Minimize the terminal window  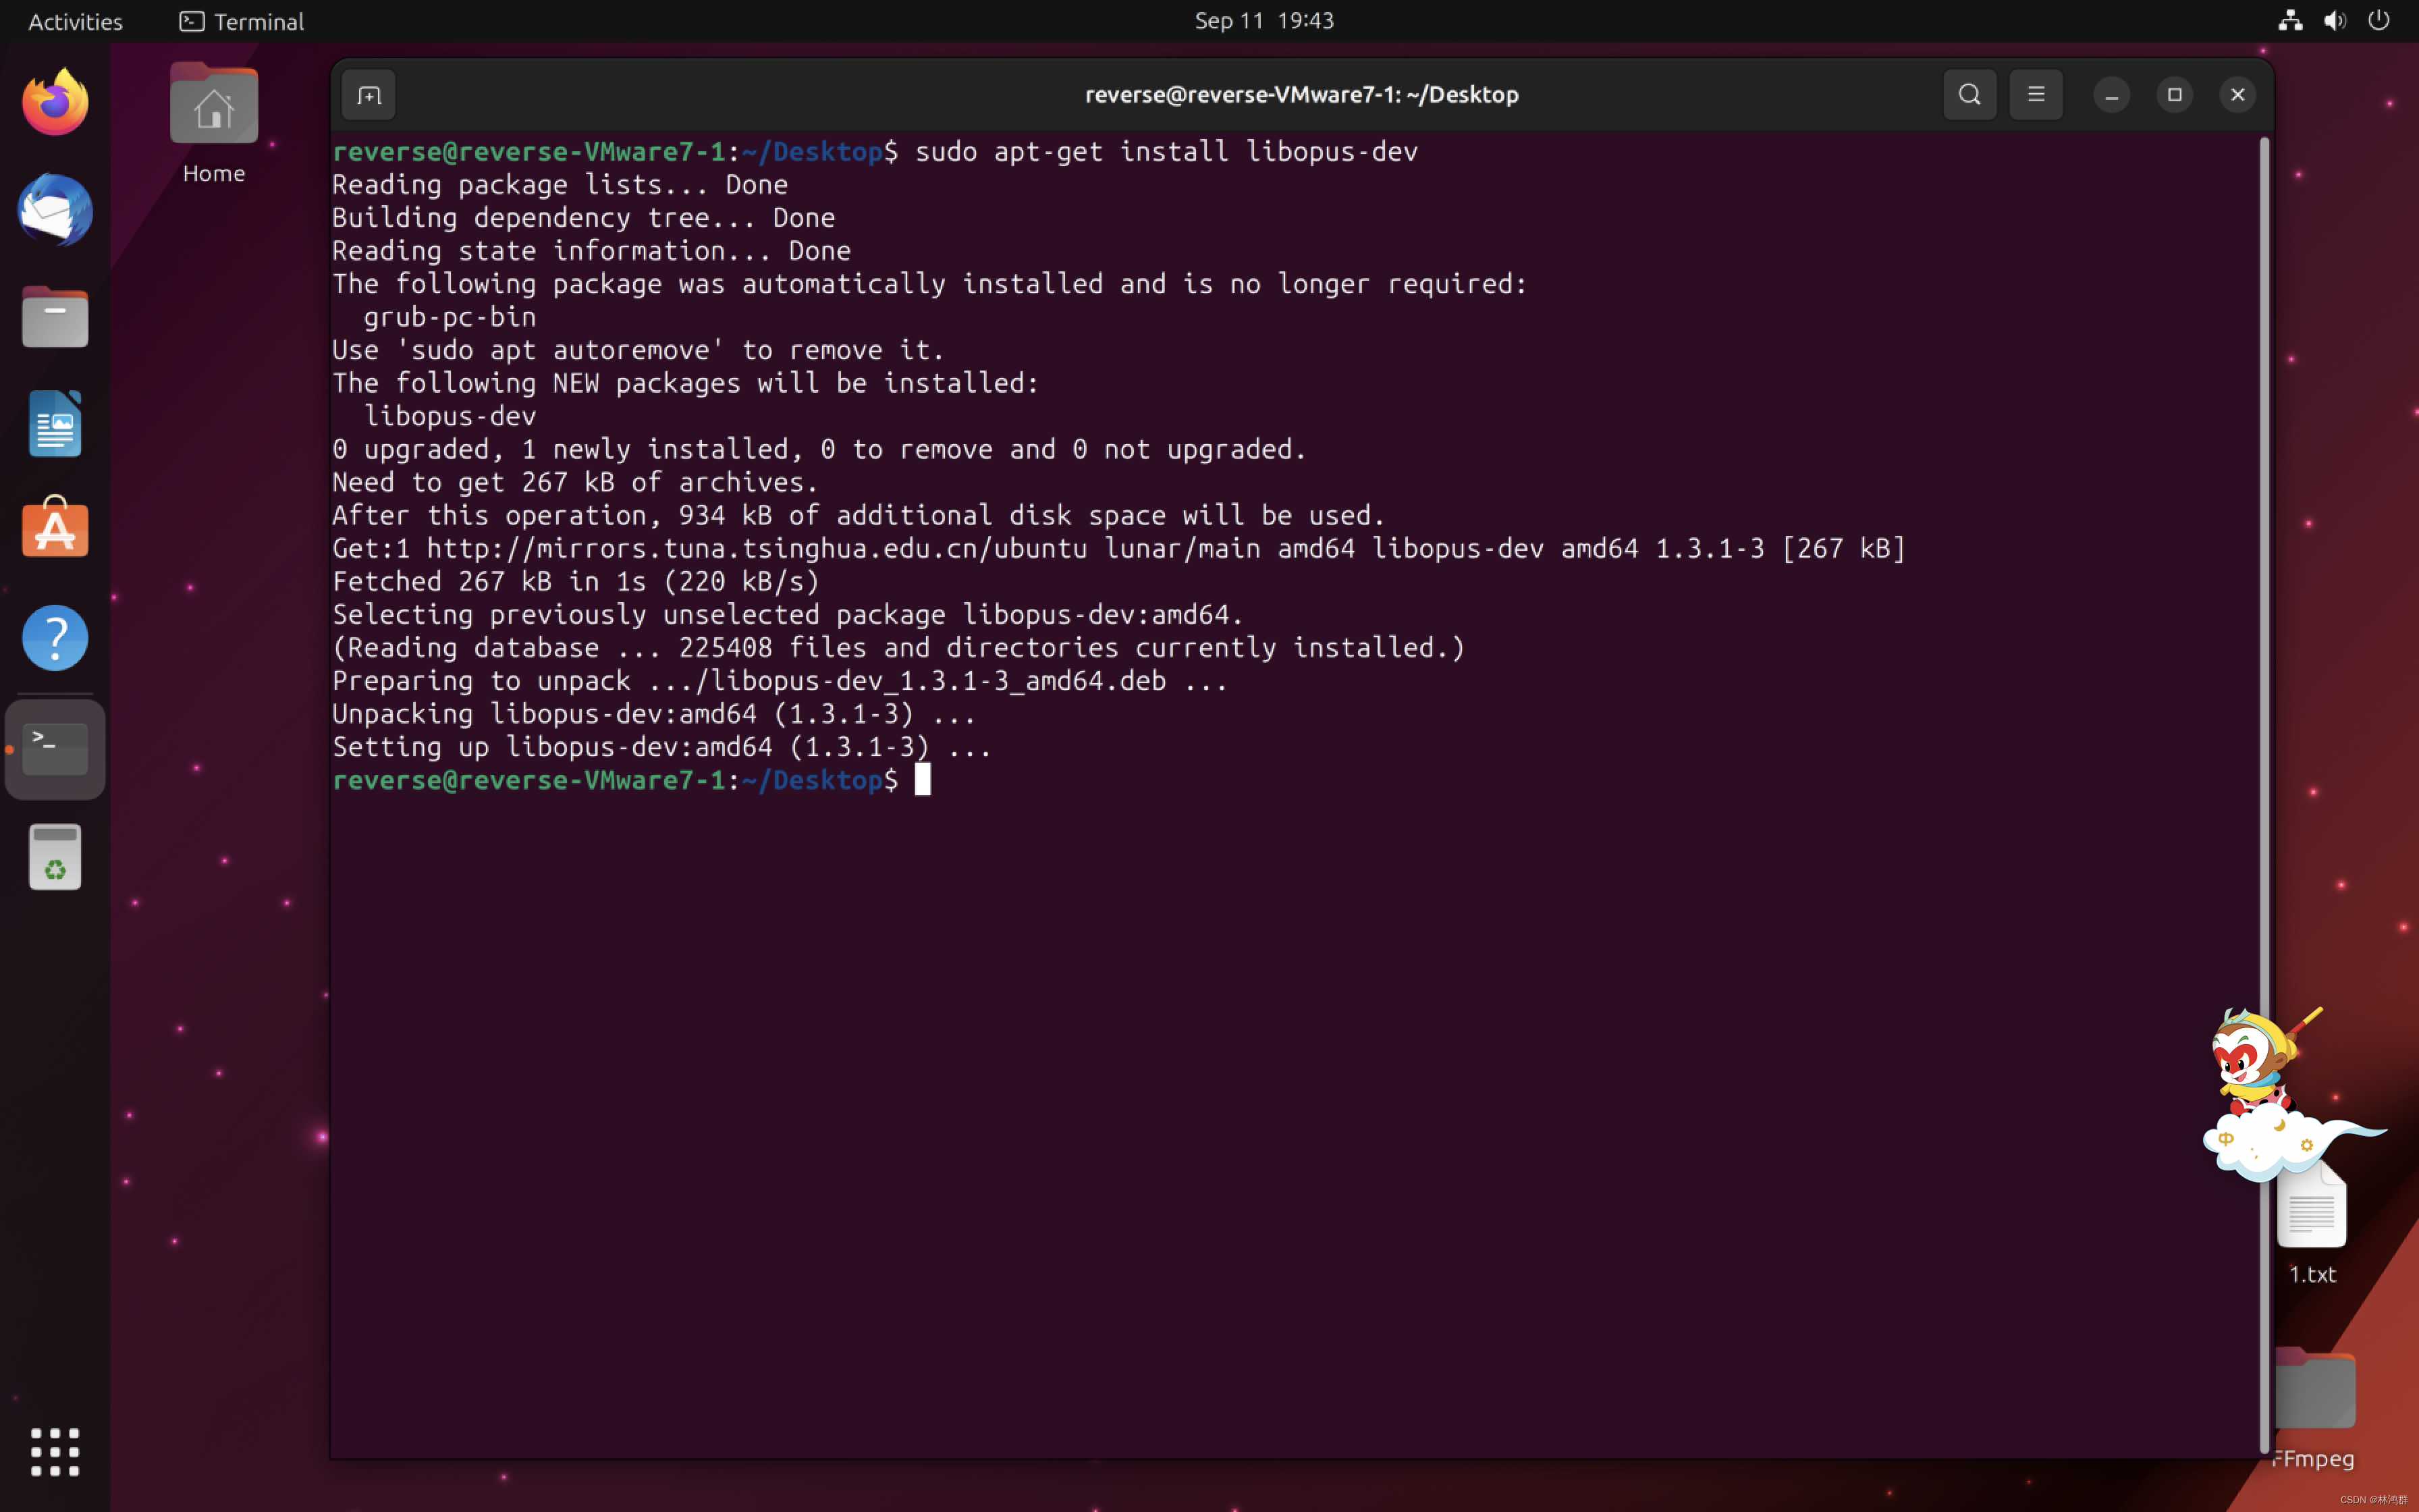pyautogui.click(x=2112, y=95)
